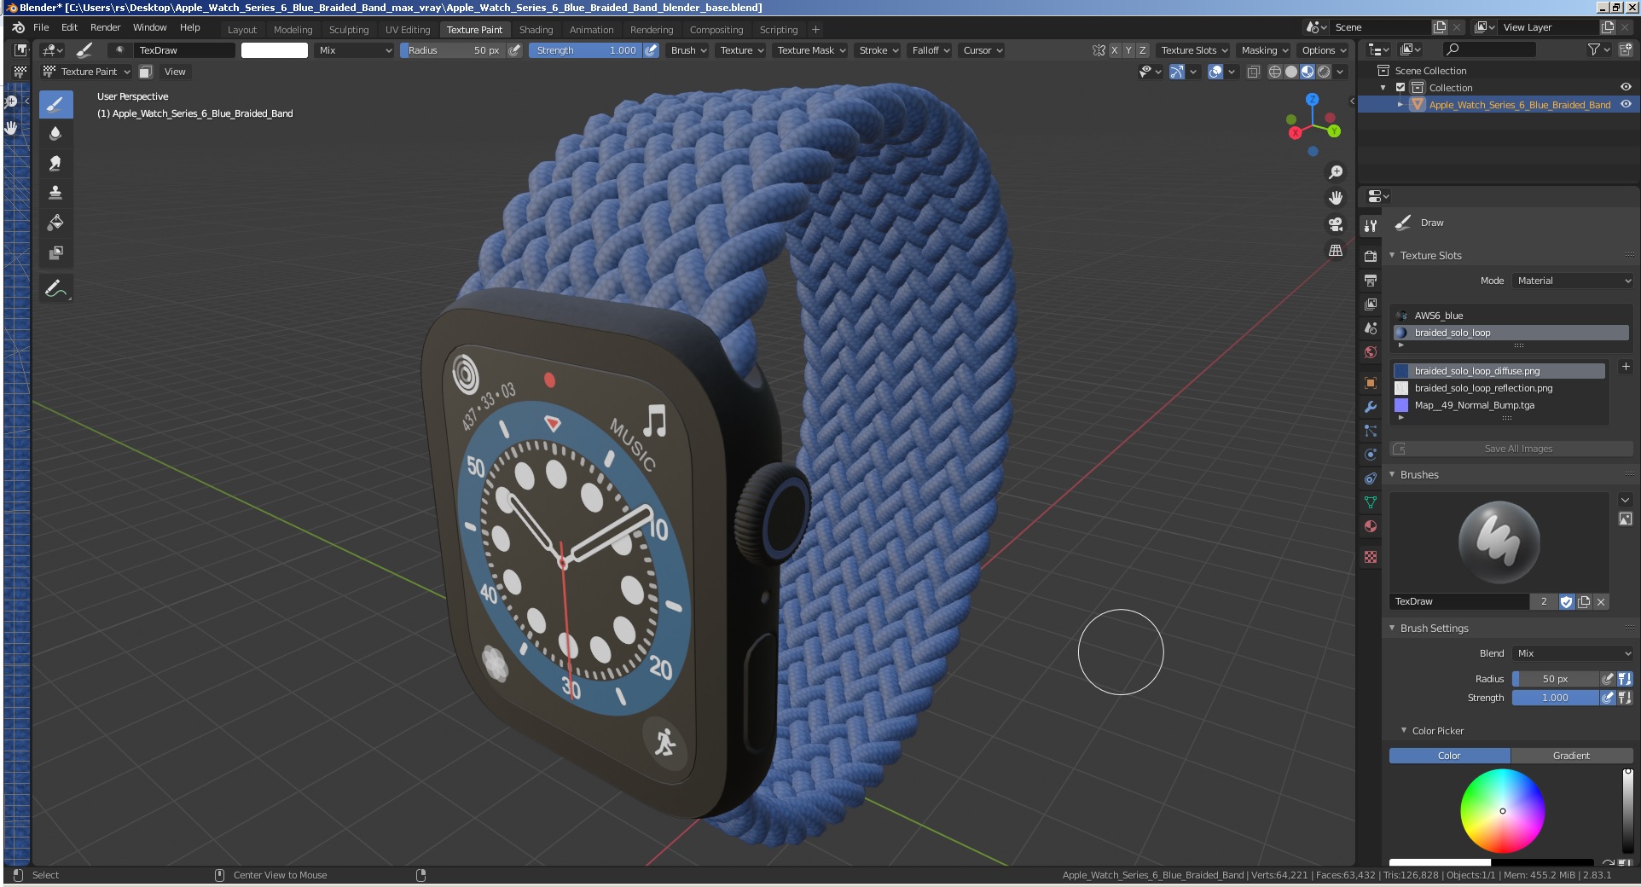The image size is (1641, 887).
Task: Select the Clone stamp tool
Action: pyautogui.click(x=55, y=193)
